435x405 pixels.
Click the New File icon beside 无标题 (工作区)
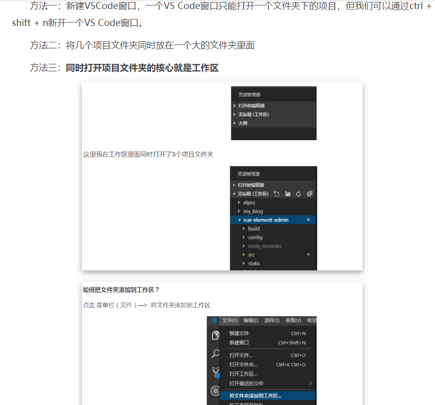click(x=276, y=194)
